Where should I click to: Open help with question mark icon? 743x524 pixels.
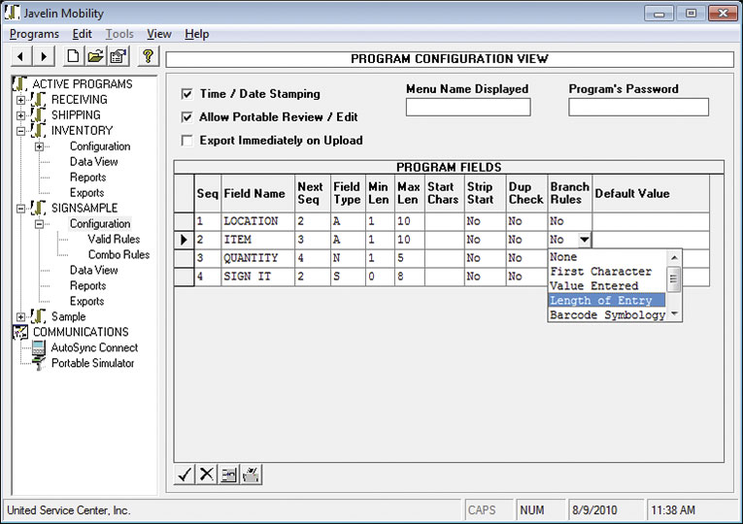click(149, 57)
